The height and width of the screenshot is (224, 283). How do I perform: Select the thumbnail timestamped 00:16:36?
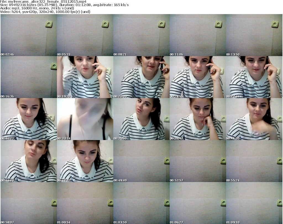29,77
